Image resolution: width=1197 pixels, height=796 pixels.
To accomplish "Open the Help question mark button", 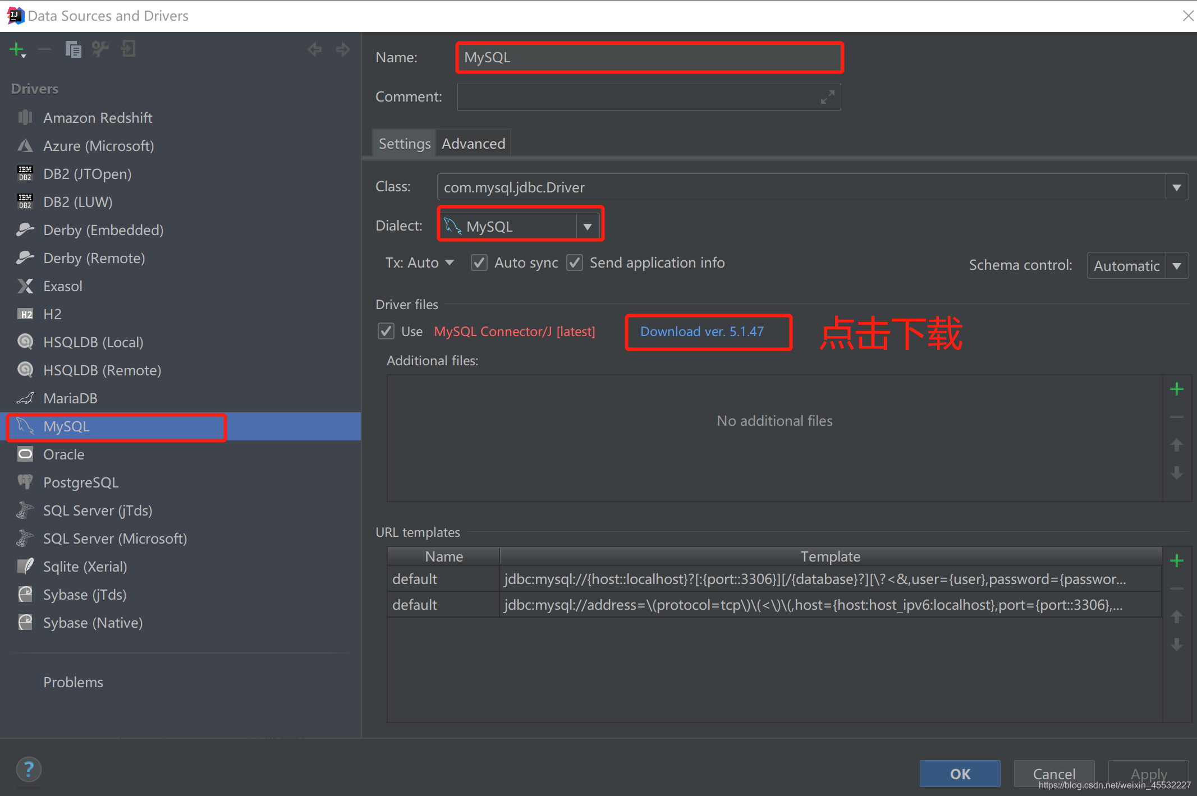I will click(29, 769).
